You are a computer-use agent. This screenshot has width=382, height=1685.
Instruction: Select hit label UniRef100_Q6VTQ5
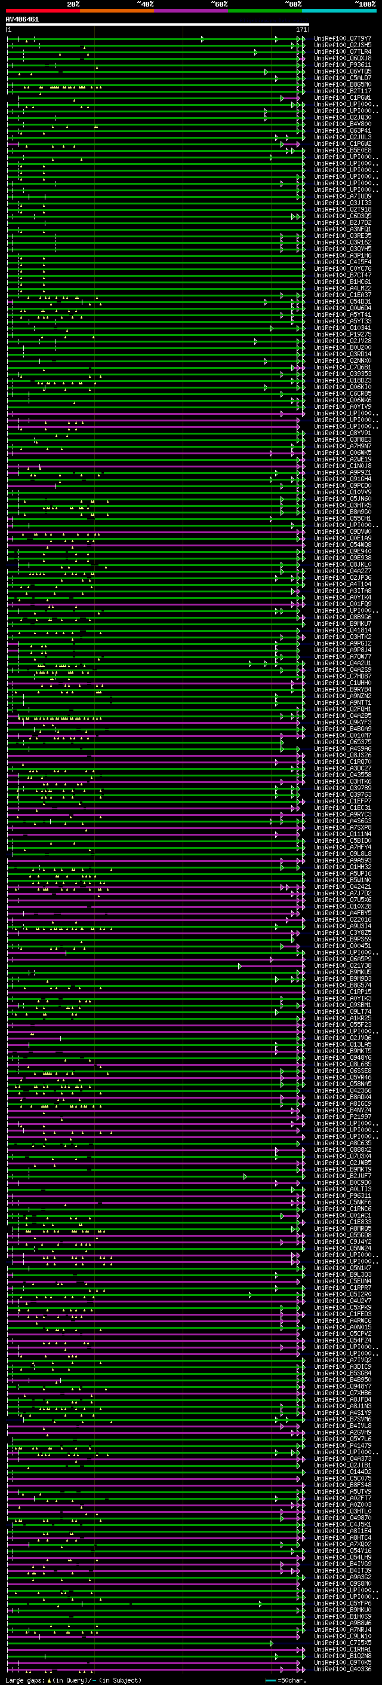coord(343,71)
